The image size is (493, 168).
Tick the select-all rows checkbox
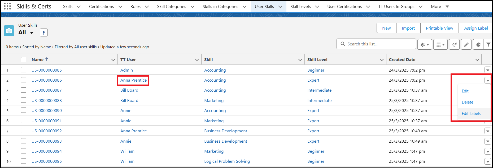24,60
